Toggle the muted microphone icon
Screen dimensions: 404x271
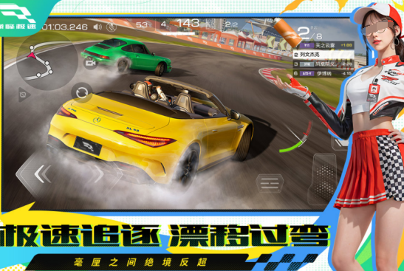tap(111, 27)
